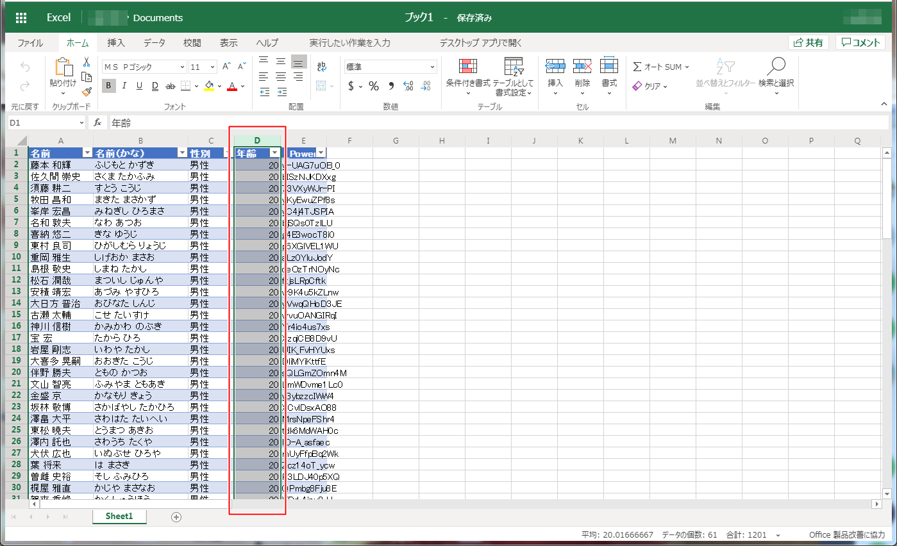Toggle bottom align button
Viewport: 897px width, 546px height.
click(x=298, y=61)
